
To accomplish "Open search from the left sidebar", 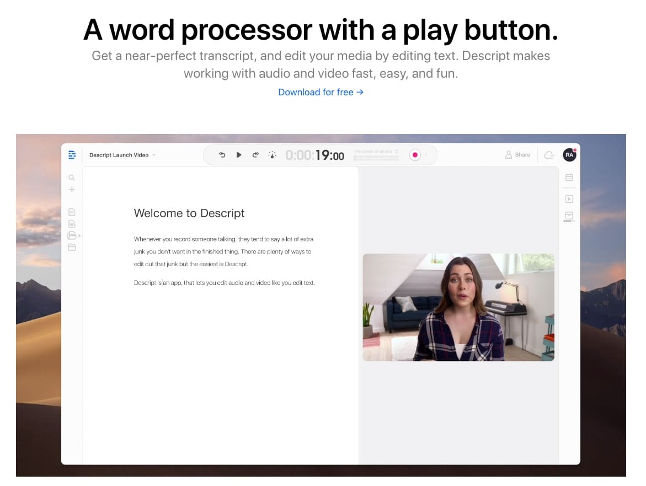I will click(72, 178).
